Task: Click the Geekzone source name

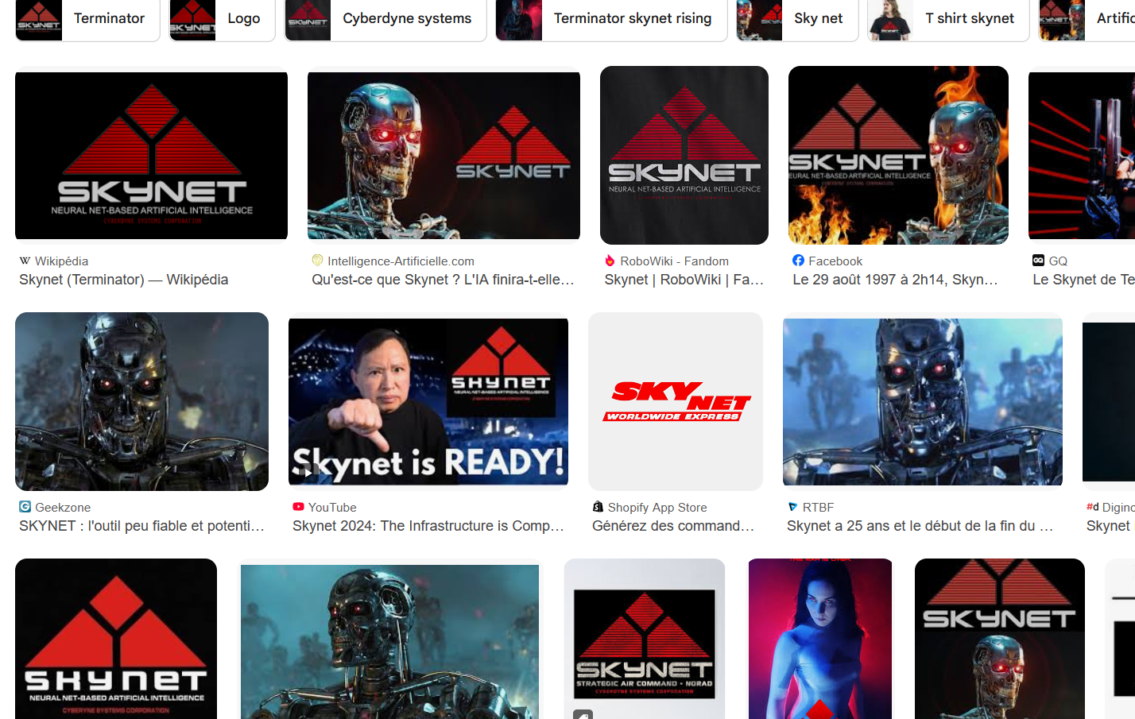Action: coord(63,508)
